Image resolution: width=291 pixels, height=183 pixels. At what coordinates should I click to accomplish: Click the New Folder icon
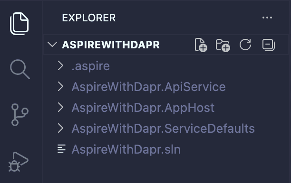[223, 45]
